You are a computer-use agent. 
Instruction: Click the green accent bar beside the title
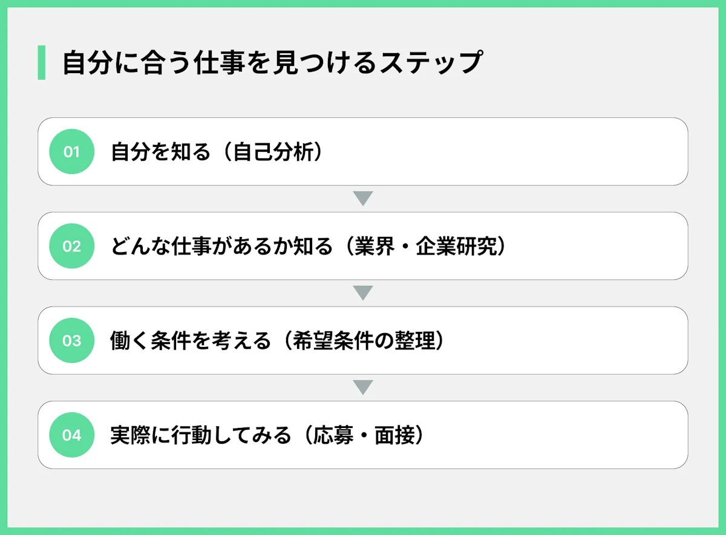coord(41,62)
